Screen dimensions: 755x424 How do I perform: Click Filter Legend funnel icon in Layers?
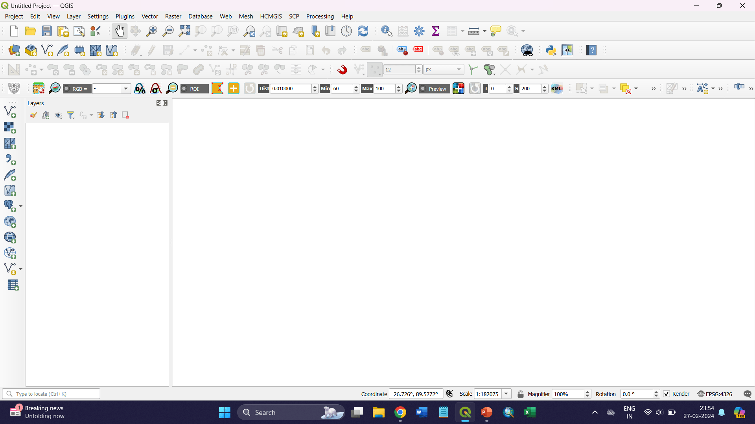(x=71, y=115)
